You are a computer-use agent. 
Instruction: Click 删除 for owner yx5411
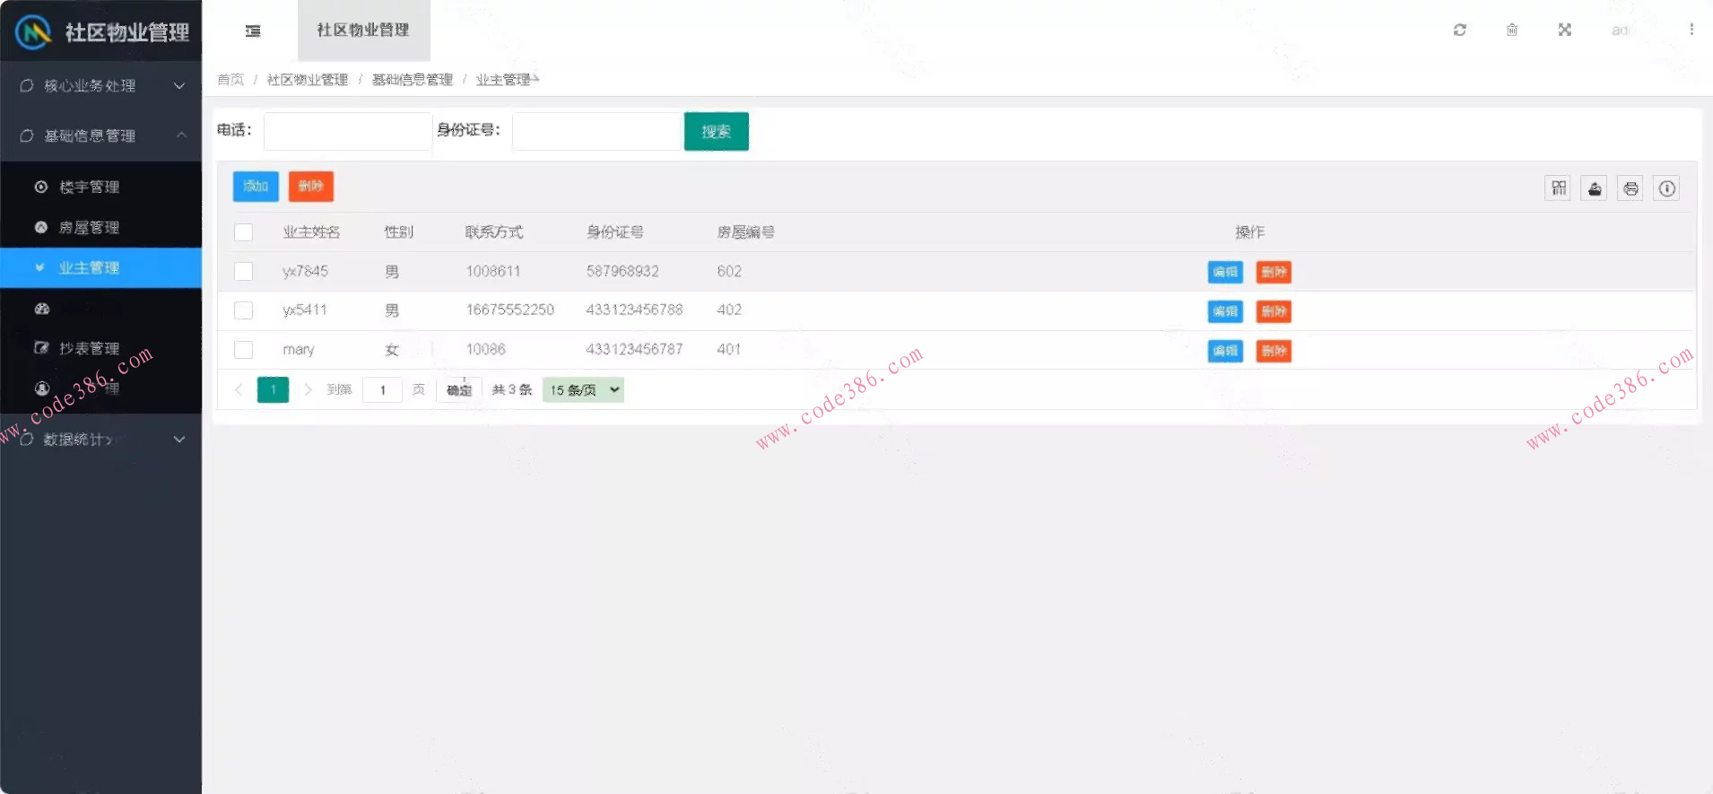tap(1274, 311)
